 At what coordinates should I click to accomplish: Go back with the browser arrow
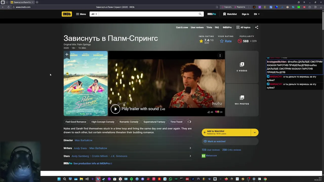click(3, 7)
